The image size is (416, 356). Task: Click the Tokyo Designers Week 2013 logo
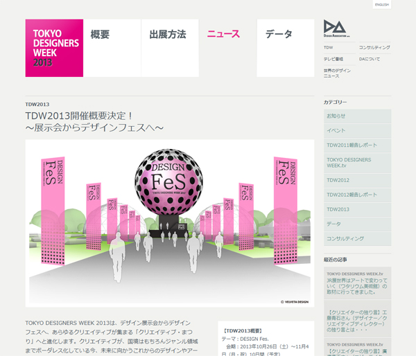coord(54,48)
